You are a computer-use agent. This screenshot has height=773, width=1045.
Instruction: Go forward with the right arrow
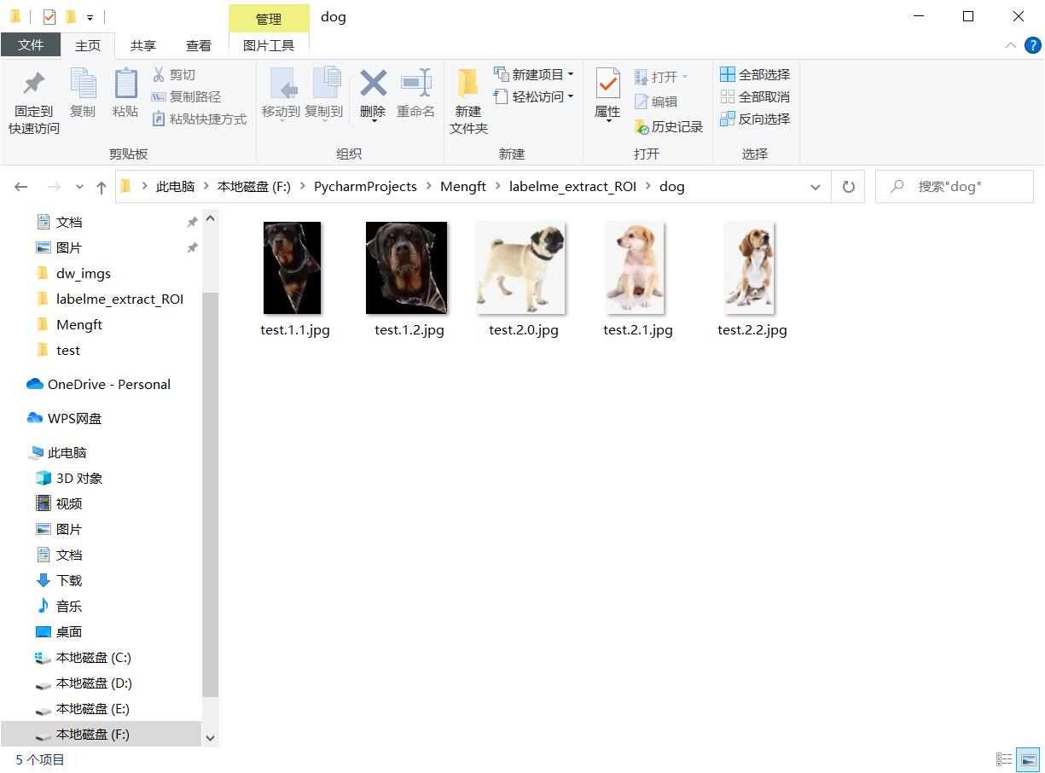(54, 187)
